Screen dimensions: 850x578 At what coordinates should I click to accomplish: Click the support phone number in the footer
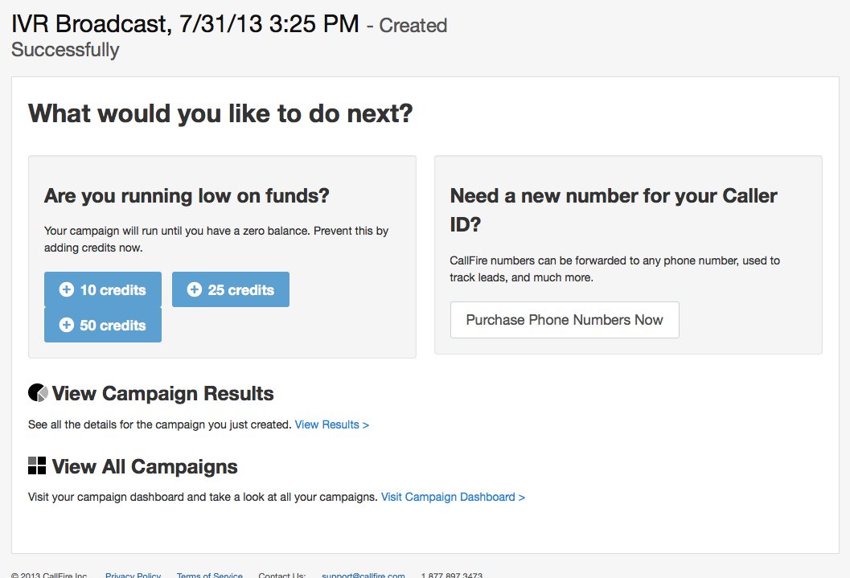point(451,576)
